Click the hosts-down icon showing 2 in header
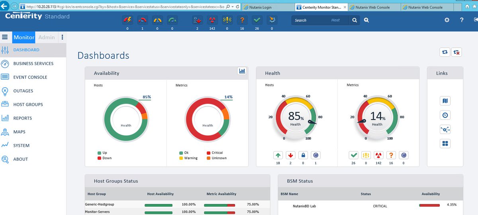Image resolution: width=478 pixels, height=215 pixels. point(197,20)
